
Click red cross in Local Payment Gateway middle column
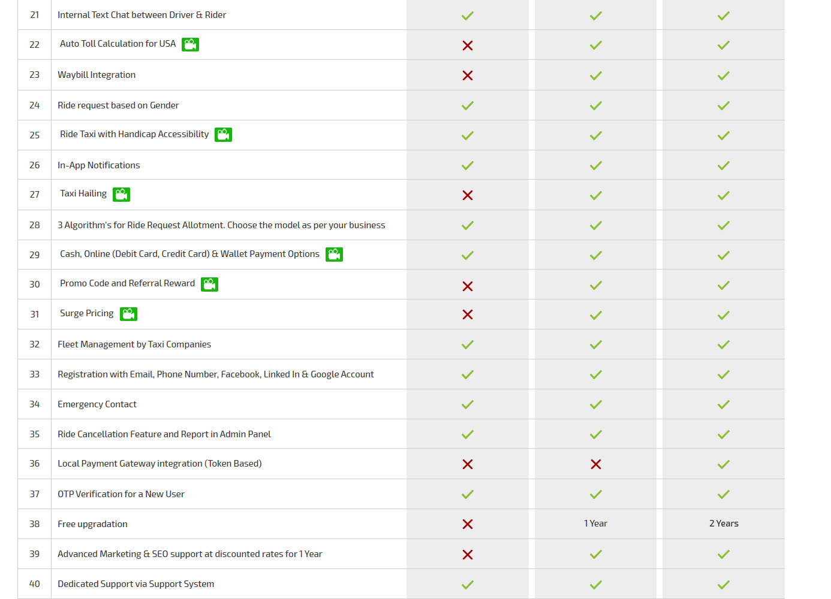[x=595, y=464]
